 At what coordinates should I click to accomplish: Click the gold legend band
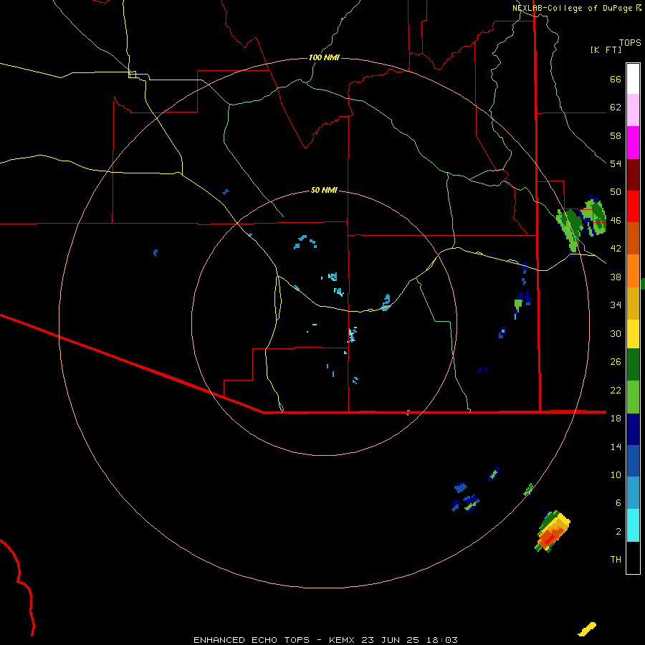pos(633,303)
